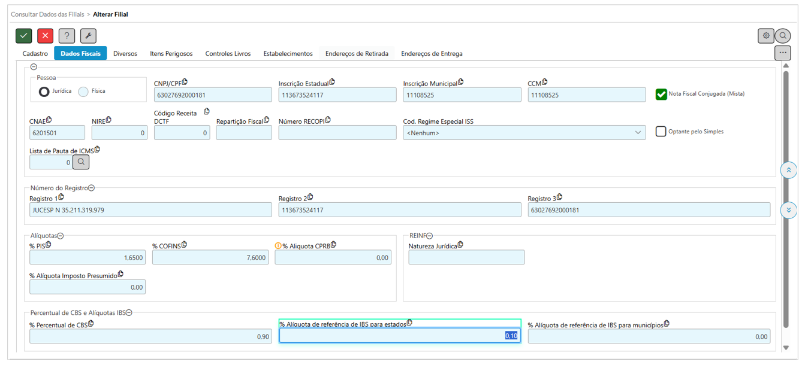Image resolution: width=802 pixels, height=365 pixels.
Task: Open help with the question mark button
Action: click(67, 36)
